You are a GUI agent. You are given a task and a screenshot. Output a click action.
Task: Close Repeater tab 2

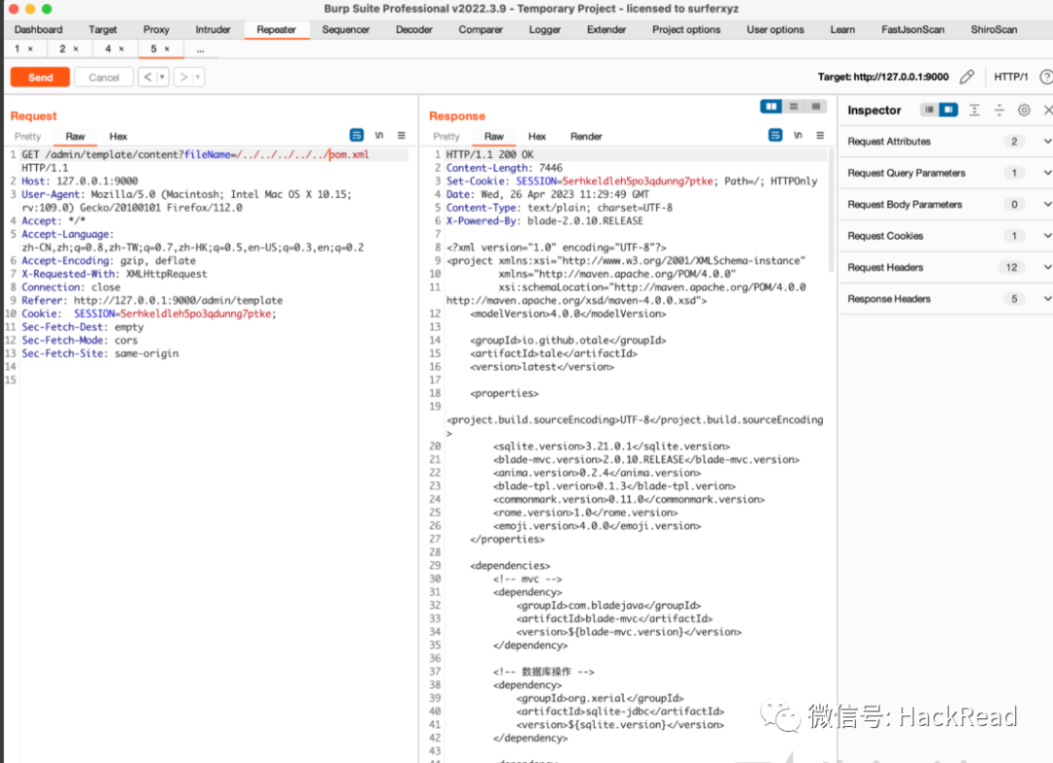(x=76, y=49)
